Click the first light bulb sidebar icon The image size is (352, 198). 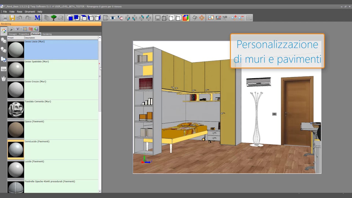point(4,40)
